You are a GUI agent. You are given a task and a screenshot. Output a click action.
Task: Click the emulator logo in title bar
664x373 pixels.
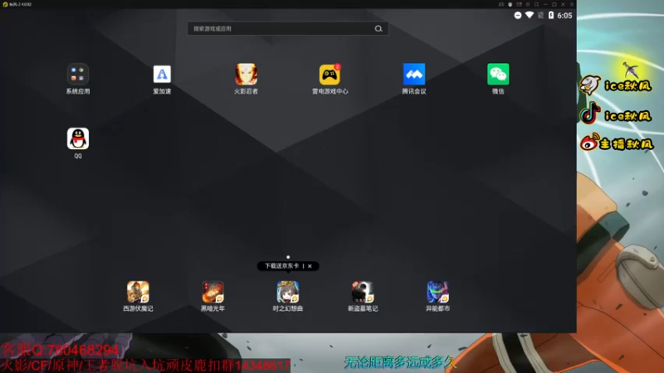pyautogui.click(x=5, y=4)
